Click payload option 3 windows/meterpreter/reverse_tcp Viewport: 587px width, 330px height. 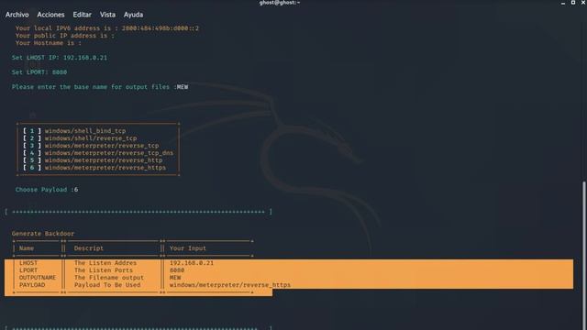(x=91, y=146)
